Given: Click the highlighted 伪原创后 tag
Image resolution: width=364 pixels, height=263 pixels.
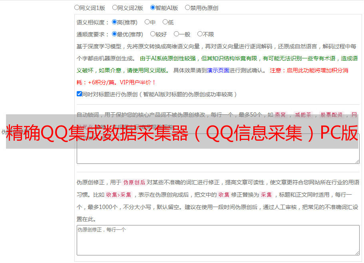Looking at the screenshot, I should pos(134,182).
